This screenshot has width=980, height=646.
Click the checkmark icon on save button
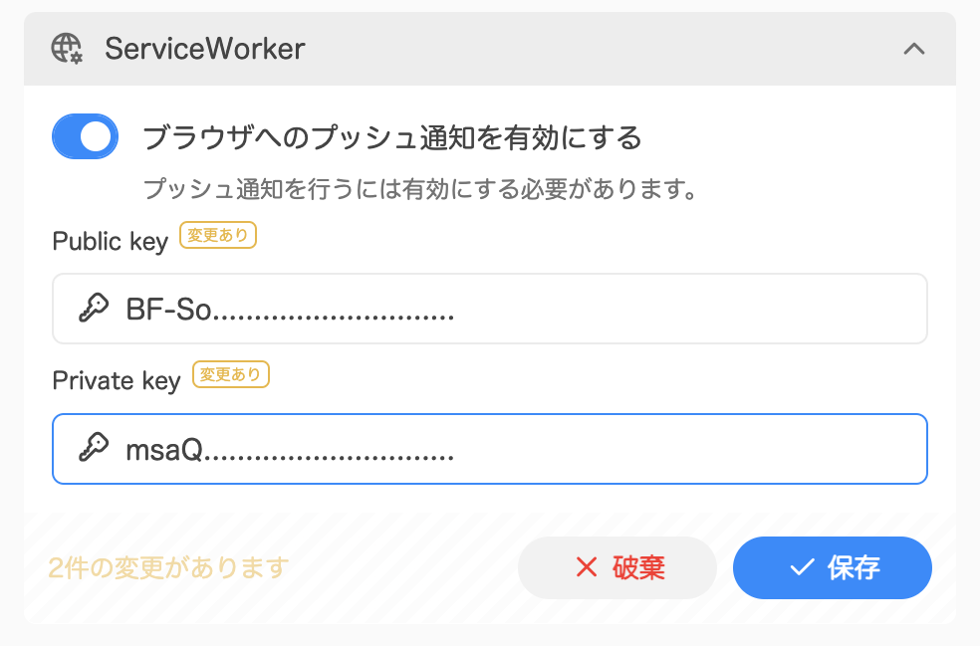[x=802, y=567]
